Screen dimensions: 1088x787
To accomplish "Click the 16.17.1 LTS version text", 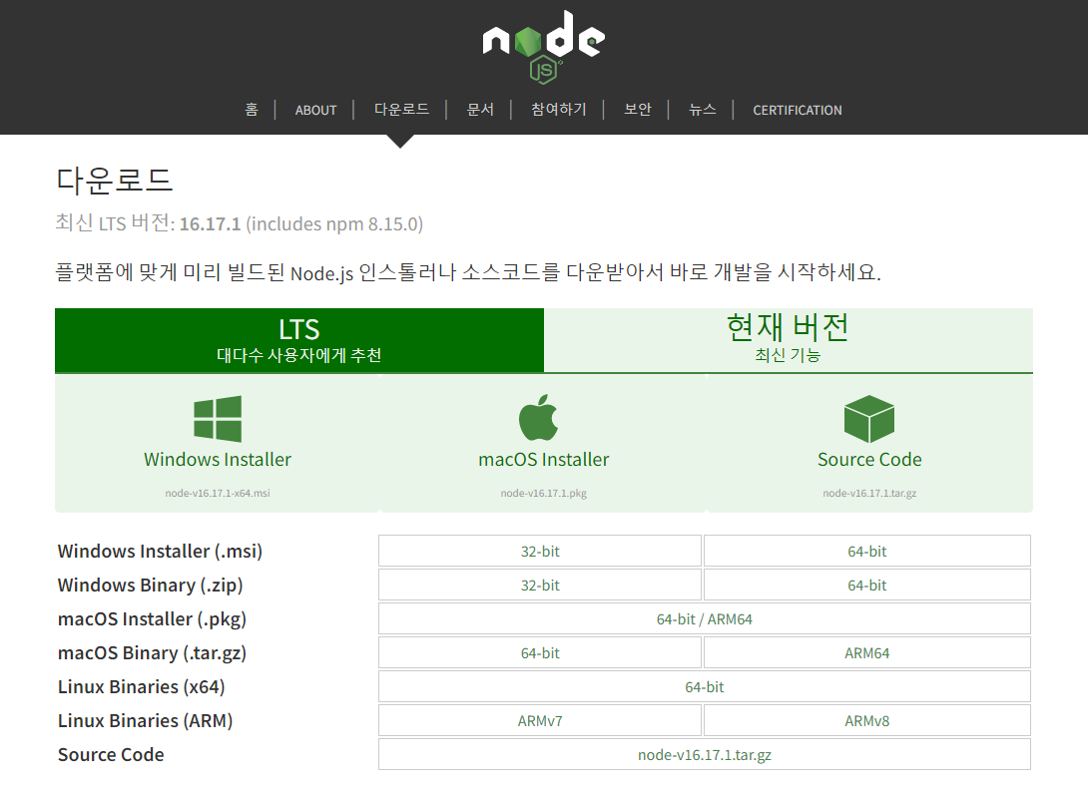I will coord(210,224).
